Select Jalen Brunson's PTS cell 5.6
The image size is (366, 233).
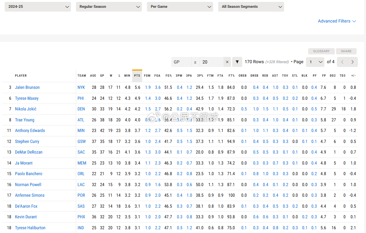(x=137, y=87)
